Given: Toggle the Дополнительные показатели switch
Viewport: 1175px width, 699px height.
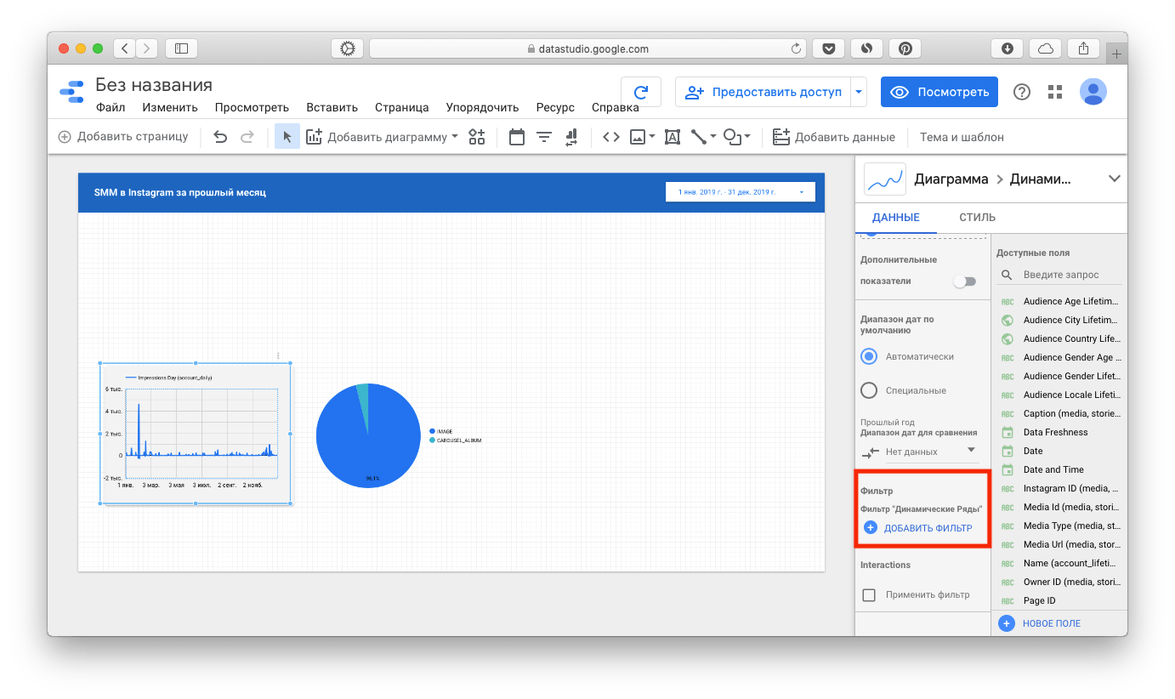Looking at the screenshot, I should pos(964,281).
